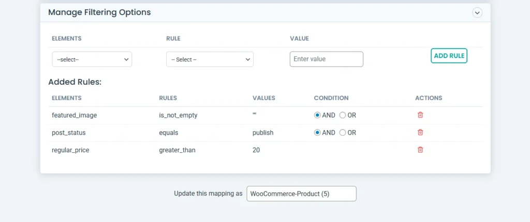This screenshot has height=222, width=530.
Task: Collapse the Manage Filtering Options panel
Action: coord(477,12)
